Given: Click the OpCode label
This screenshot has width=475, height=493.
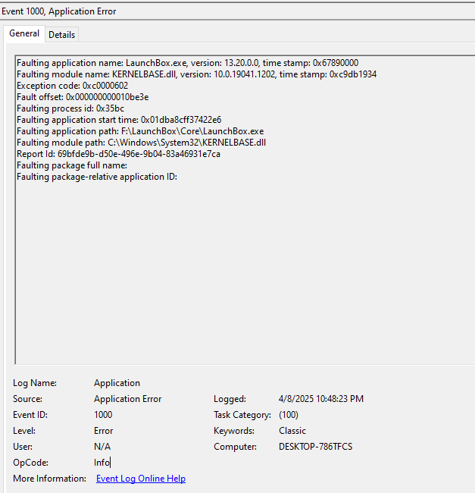Looking at the screenshot, I should (30, 463).
